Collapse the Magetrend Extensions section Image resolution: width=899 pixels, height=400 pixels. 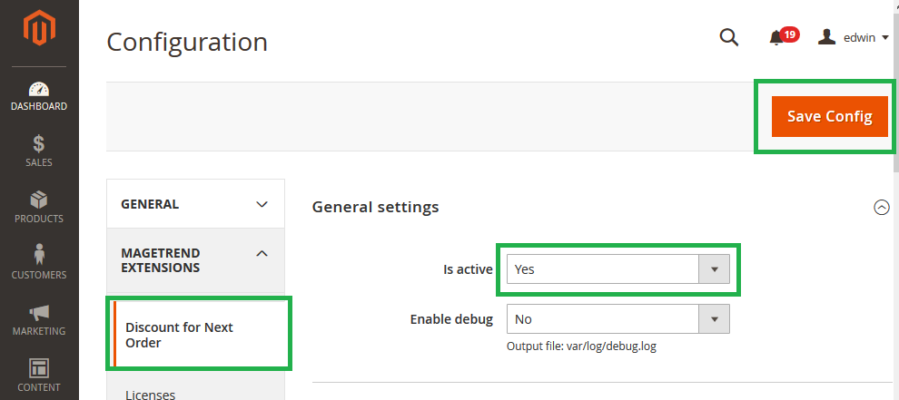(195, 260)
